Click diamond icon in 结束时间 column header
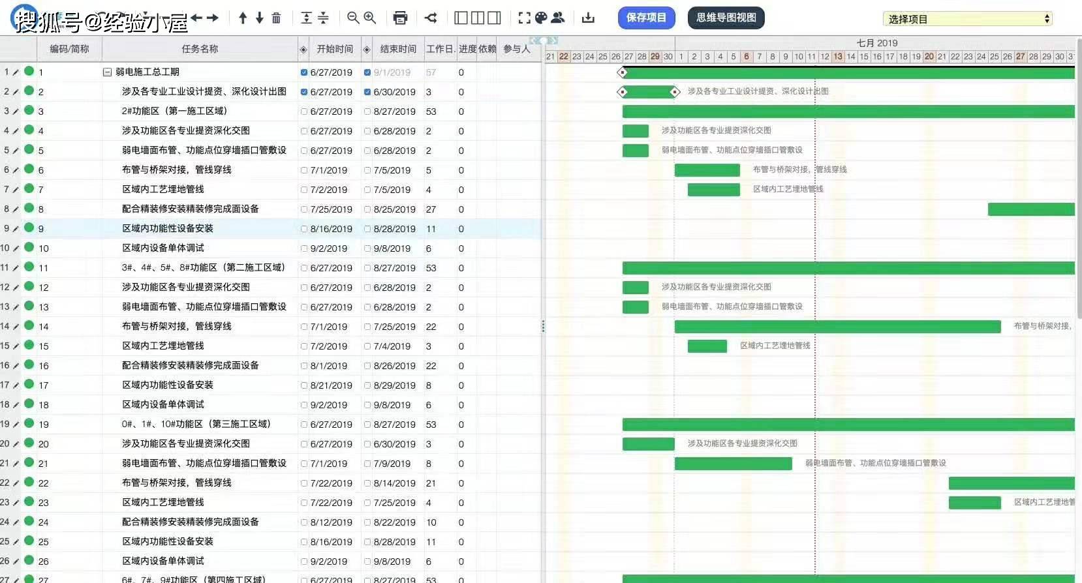Viewport: 1082px width, 583px height. [x=367, y=50]
